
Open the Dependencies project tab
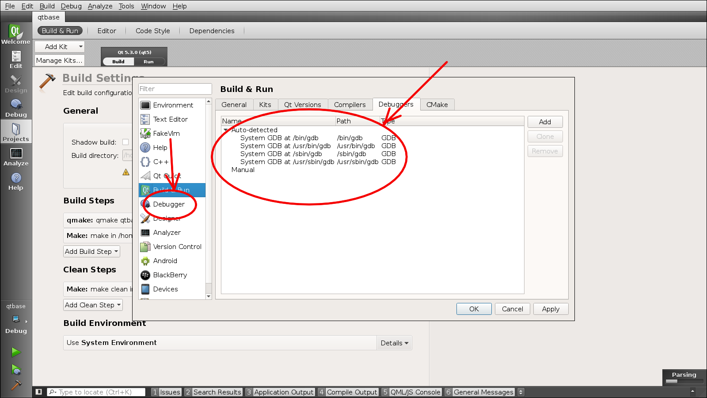212,31
